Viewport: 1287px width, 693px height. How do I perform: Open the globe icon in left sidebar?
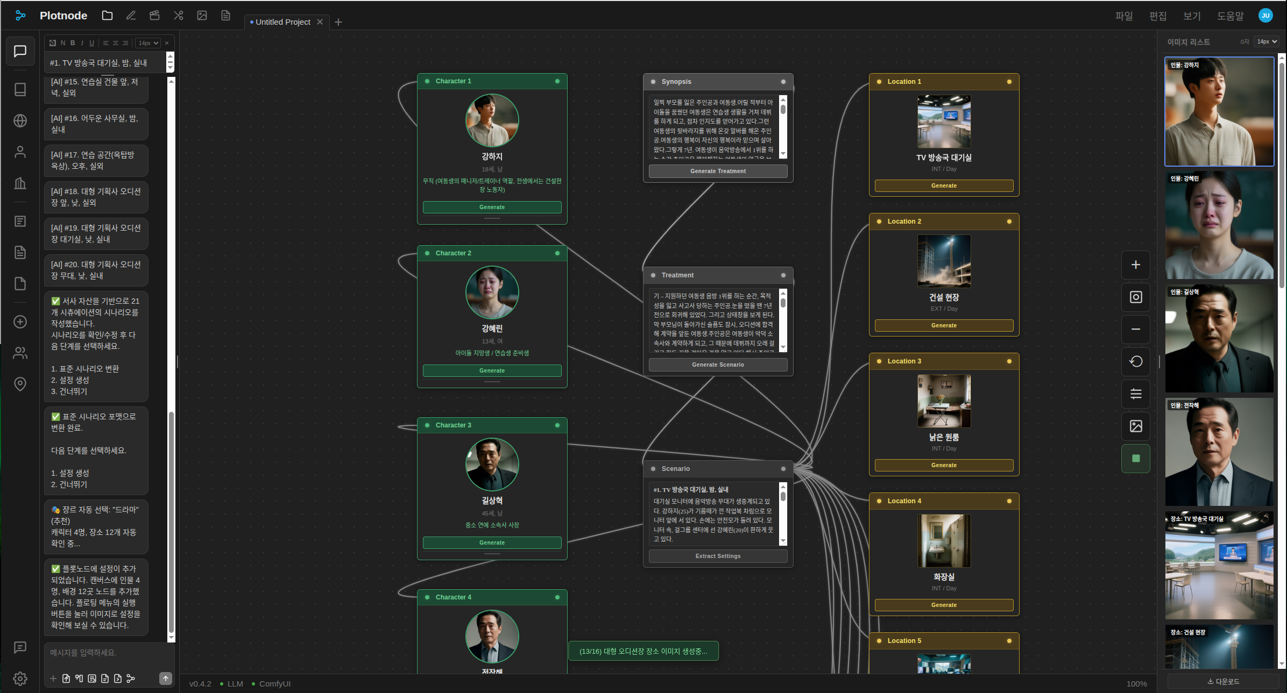(20, 120)
